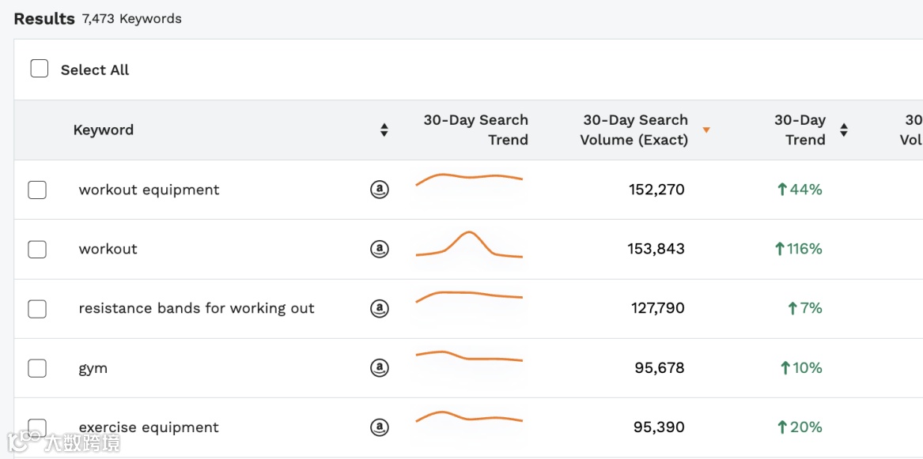Click the exercise equipment keyword text
Image resolution: width=923 pixels, height=459 pixels.
149,427
